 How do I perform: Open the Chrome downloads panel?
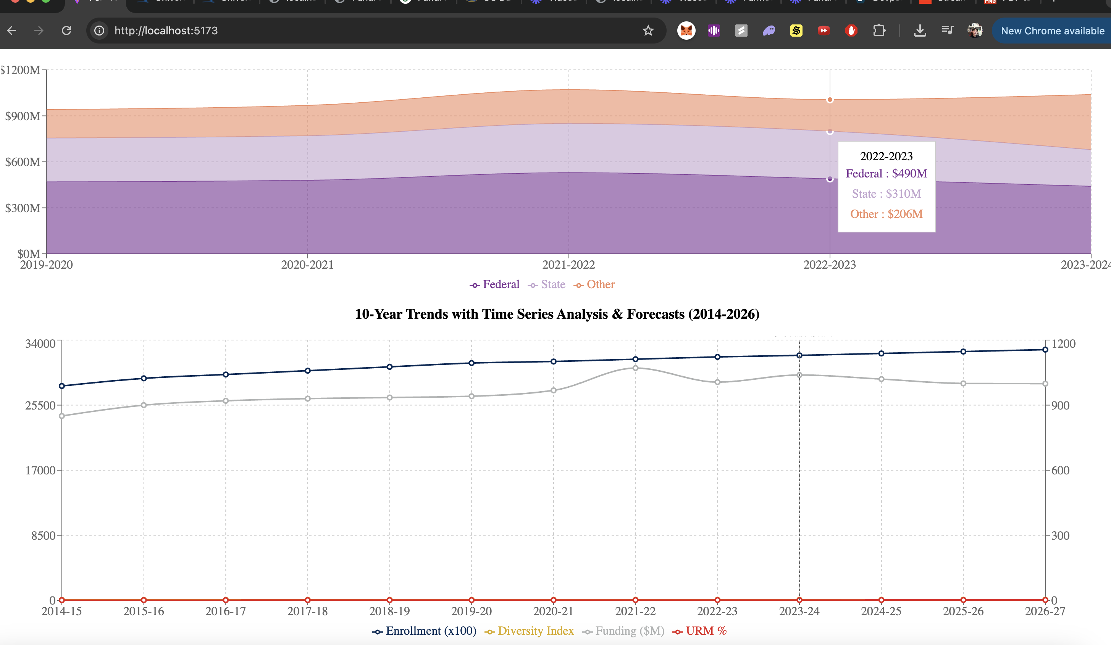coord(920,31)
